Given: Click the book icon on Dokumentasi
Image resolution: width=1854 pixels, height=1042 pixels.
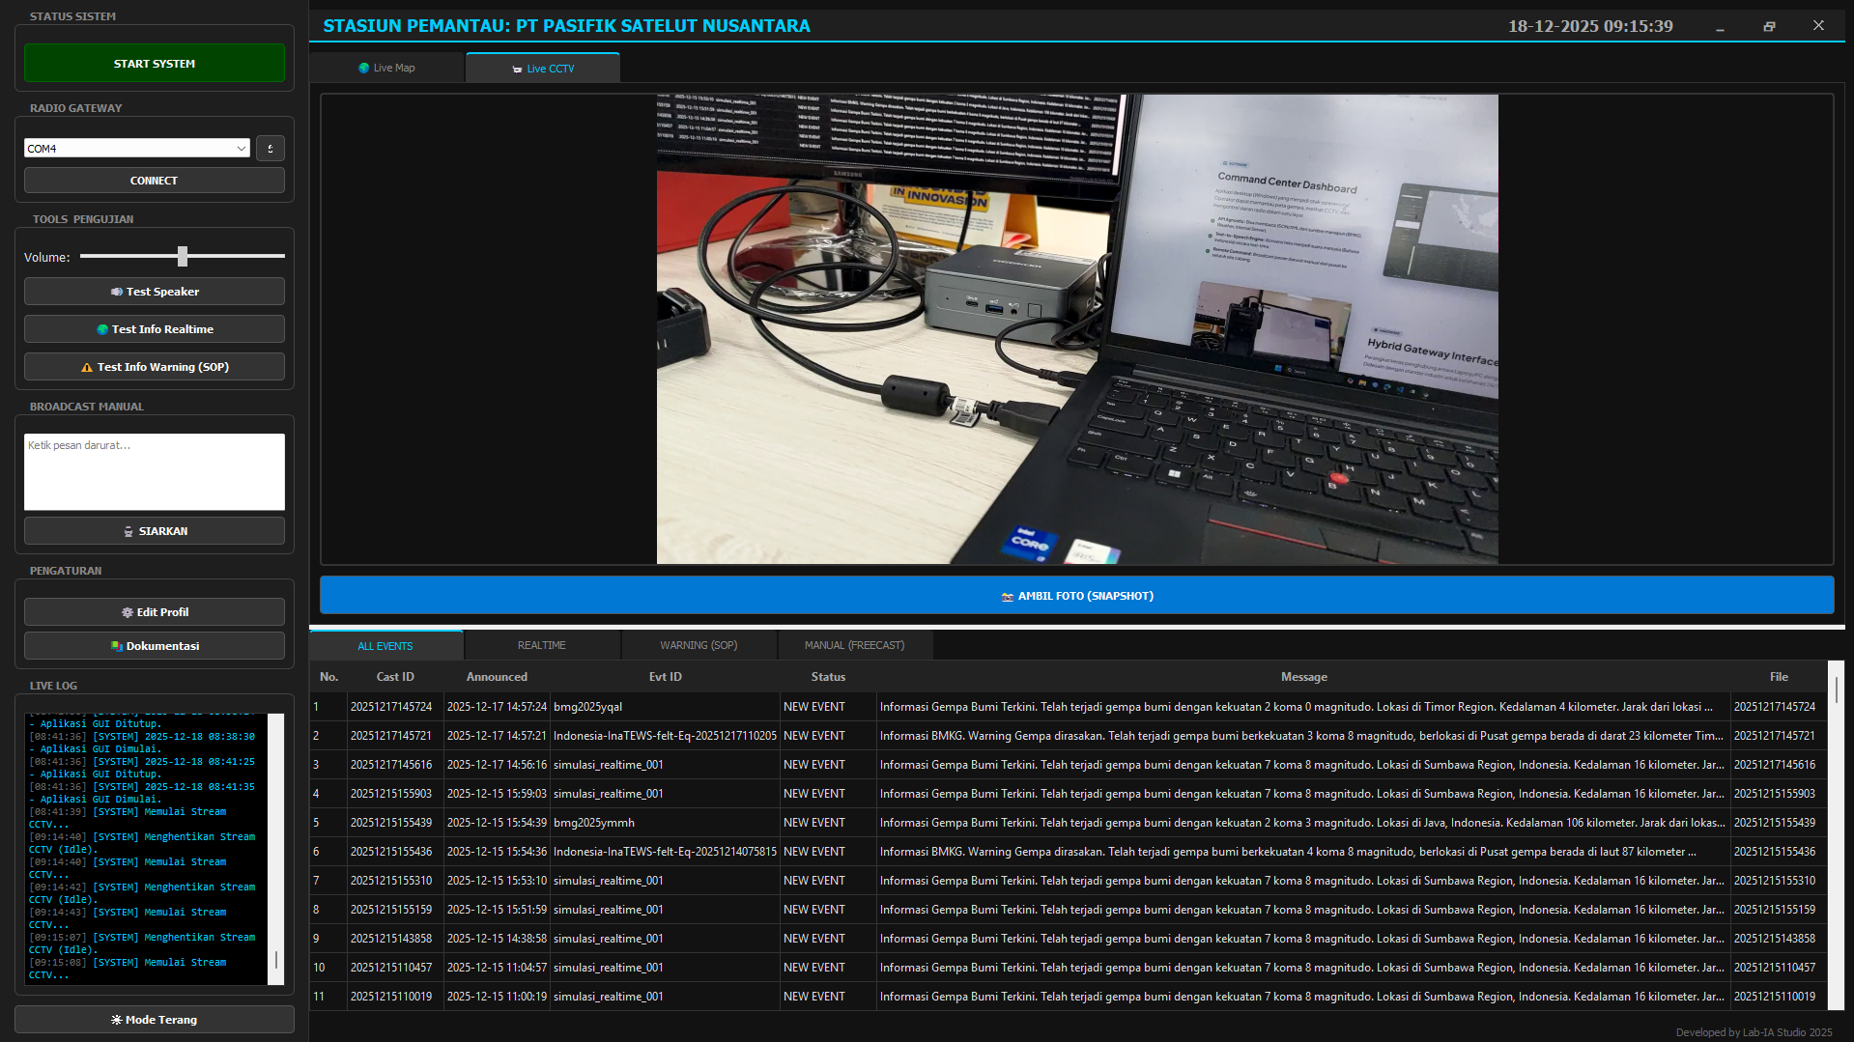Looking at the screenshot, I should click(x=117, y=646).
